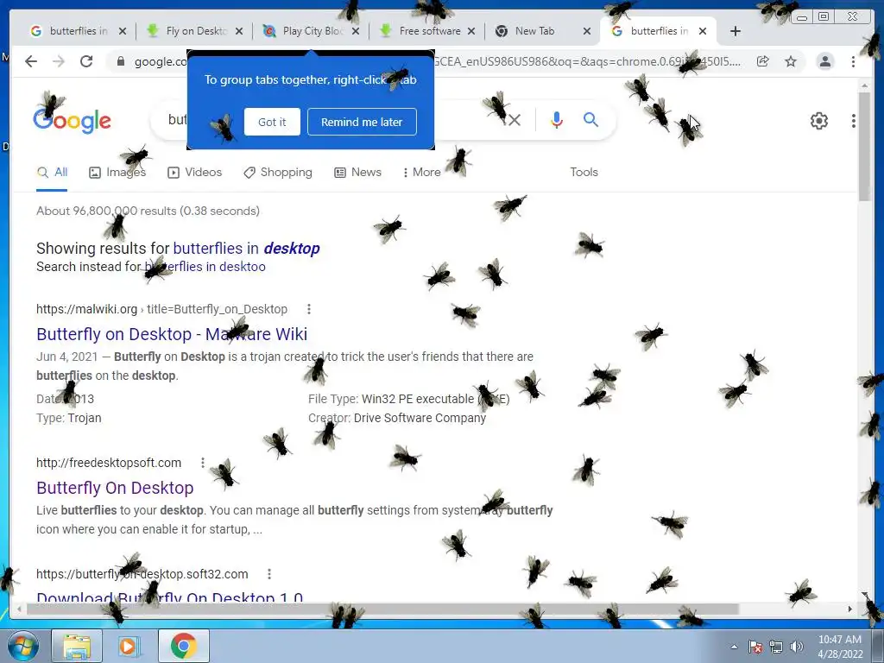Open Butterfly On Desktop freedesktopsoft result
This screenshot has width=884, height=663.
pyautogui.click(x=115, y=489)
